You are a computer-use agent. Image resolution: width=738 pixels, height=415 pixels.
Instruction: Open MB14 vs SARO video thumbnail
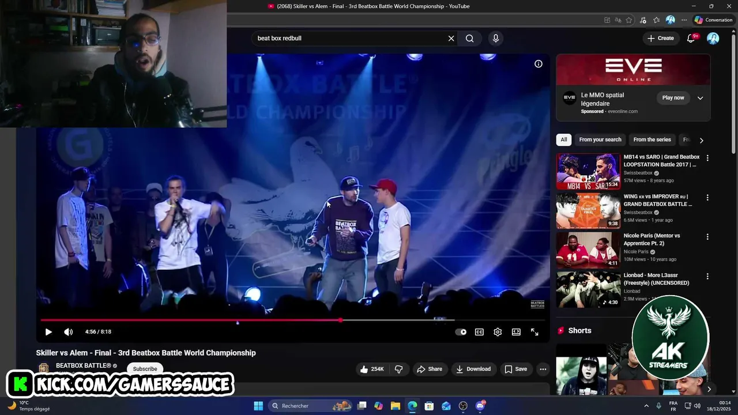coord(588,171)
